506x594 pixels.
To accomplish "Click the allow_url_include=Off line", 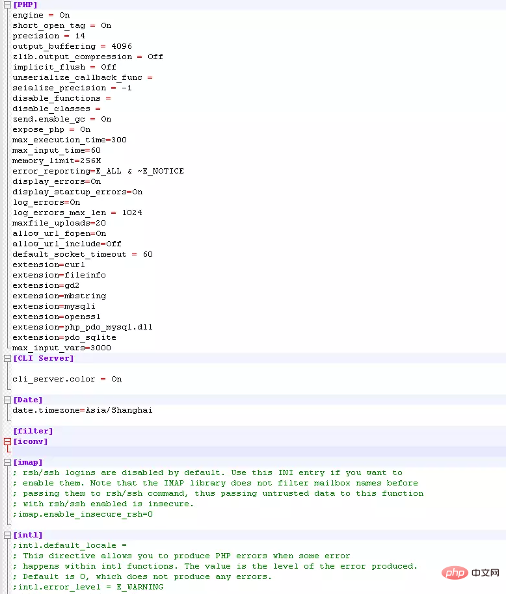I will click(67, 244).
